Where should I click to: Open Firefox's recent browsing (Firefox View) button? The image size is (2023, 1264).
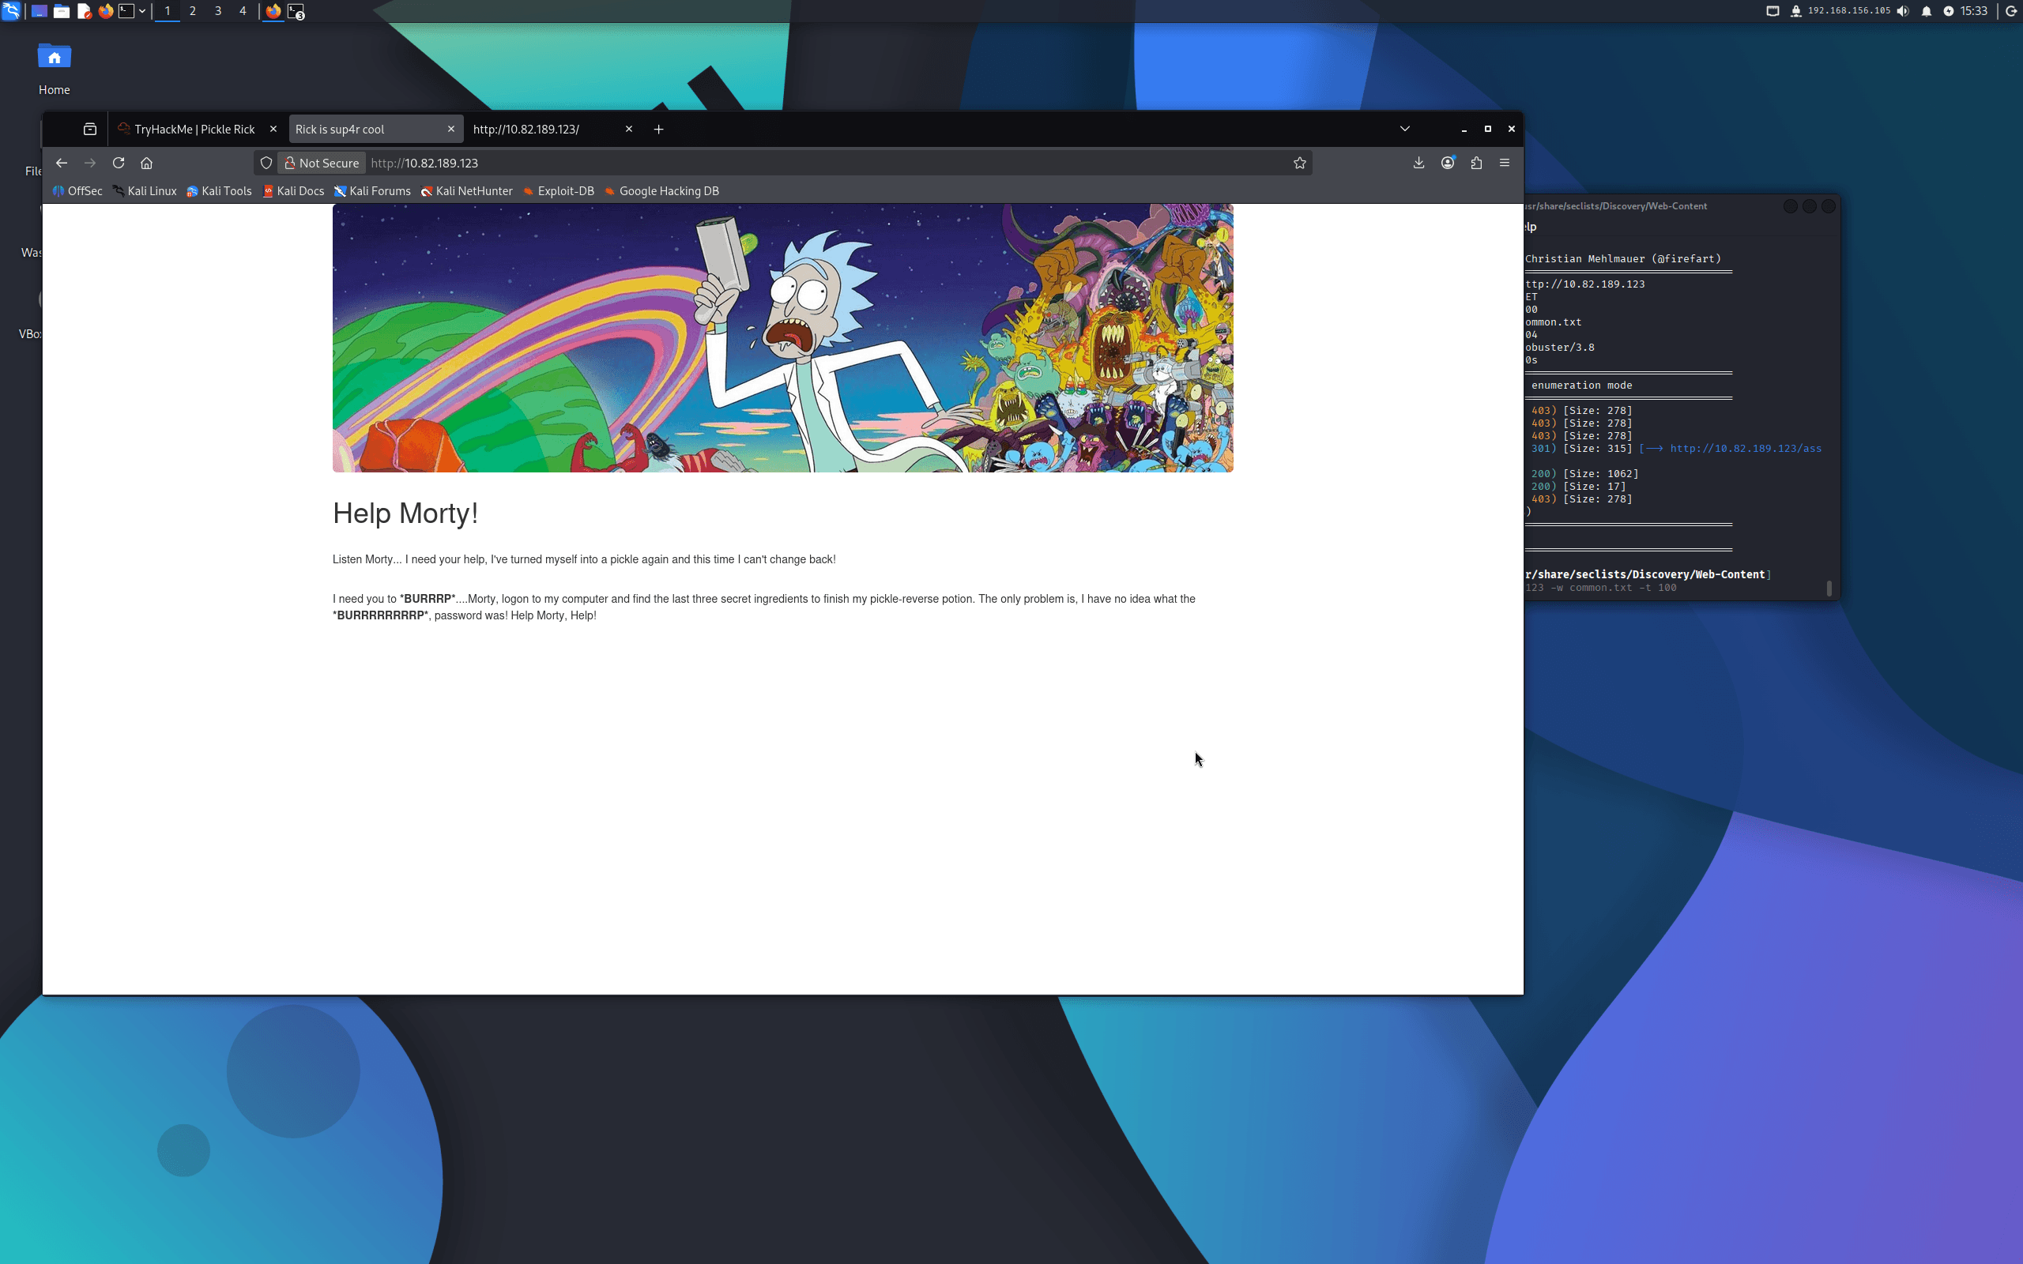(x=90, y=129)
